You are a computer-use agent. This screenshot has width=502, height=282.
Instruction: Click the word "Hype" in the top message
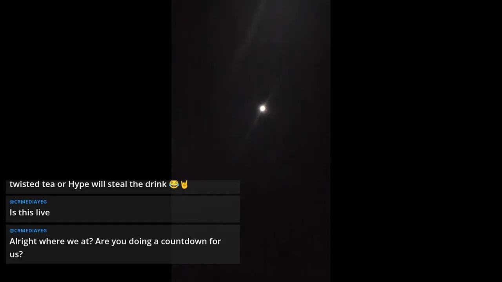pos(79,184)
